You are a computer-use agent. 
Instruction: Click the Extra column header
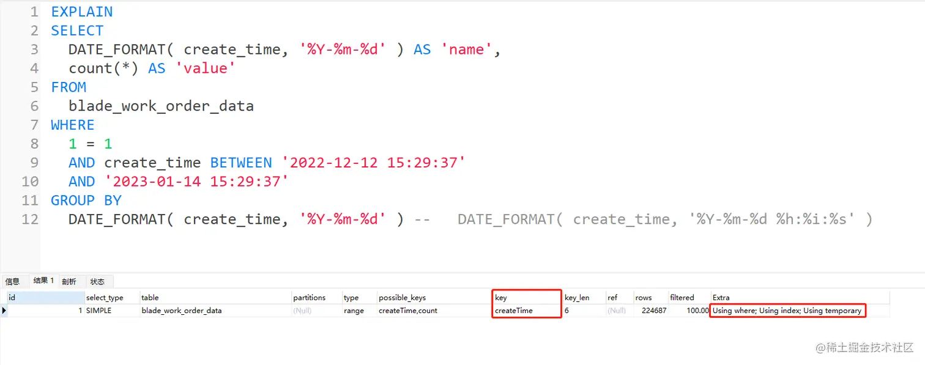(800, 297)
